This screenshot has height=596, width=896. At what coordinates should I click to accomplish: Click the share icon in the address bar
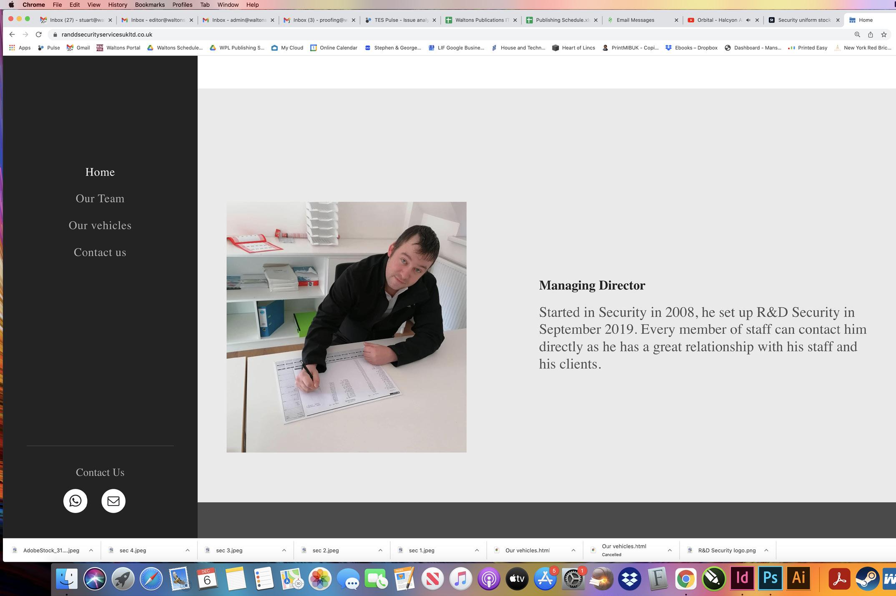click(871, 35)
